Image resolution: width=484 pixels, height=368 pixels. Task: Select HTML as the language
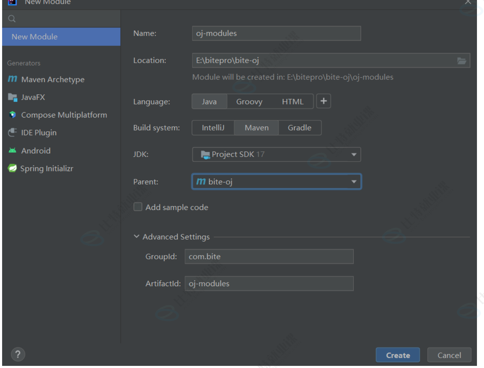293,102
